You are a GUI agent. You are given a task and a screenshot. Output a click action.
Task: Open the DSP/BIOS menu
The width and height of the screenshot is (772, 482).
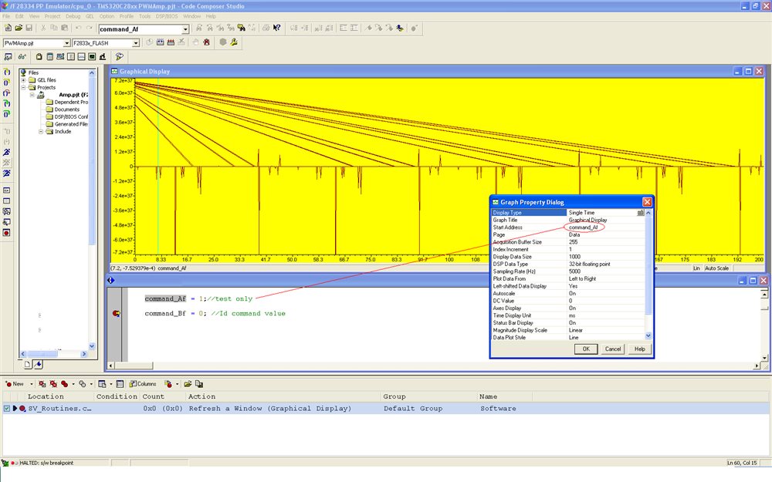click(x=167, y=15)
